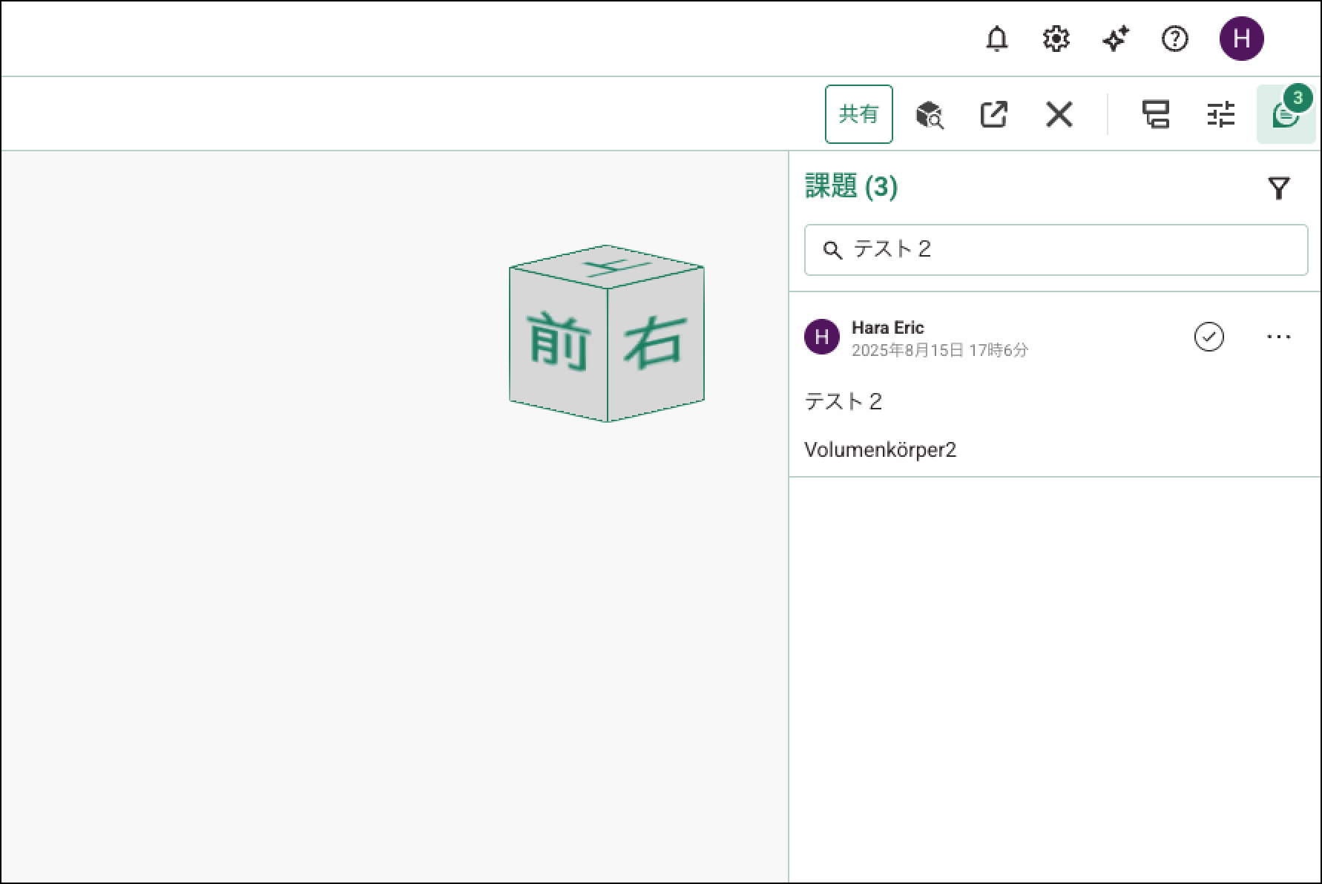Open the notifications bell

click(x=996, y=39)
